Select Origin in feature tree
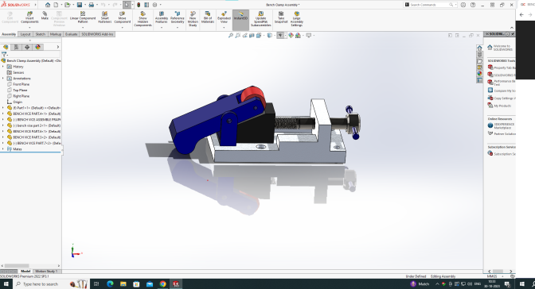Image resolution: width=535 pixels, height=289 pixels. click(x=18, y=102)
